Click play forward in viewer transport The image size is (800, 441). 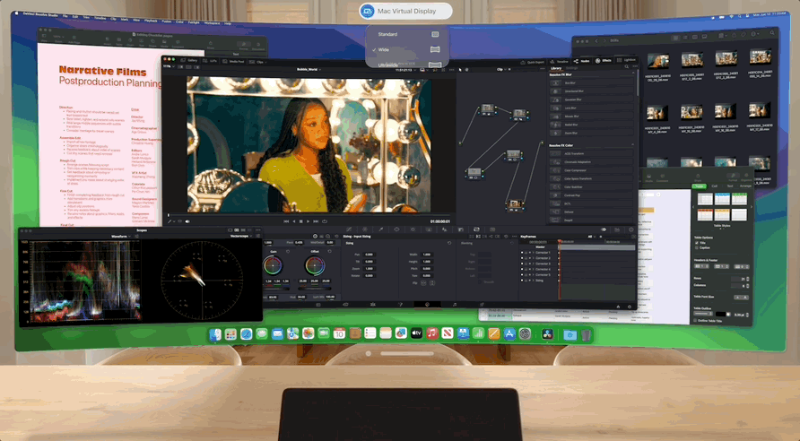point(309,221)
